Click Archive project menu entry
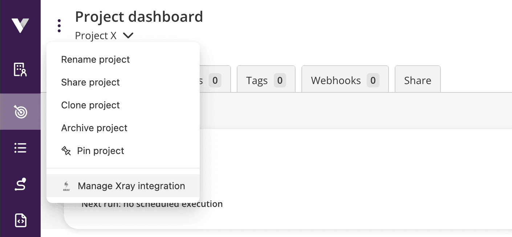 pos(94,128)
